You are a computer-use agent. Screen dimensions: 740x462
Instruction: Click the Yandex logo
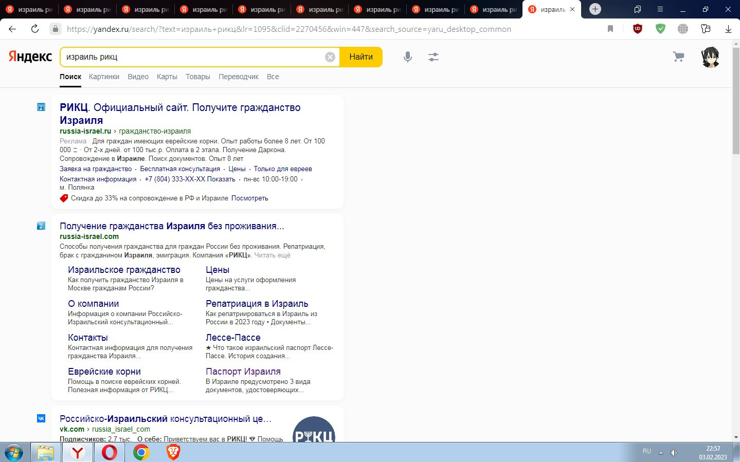[x=30, y=57]
